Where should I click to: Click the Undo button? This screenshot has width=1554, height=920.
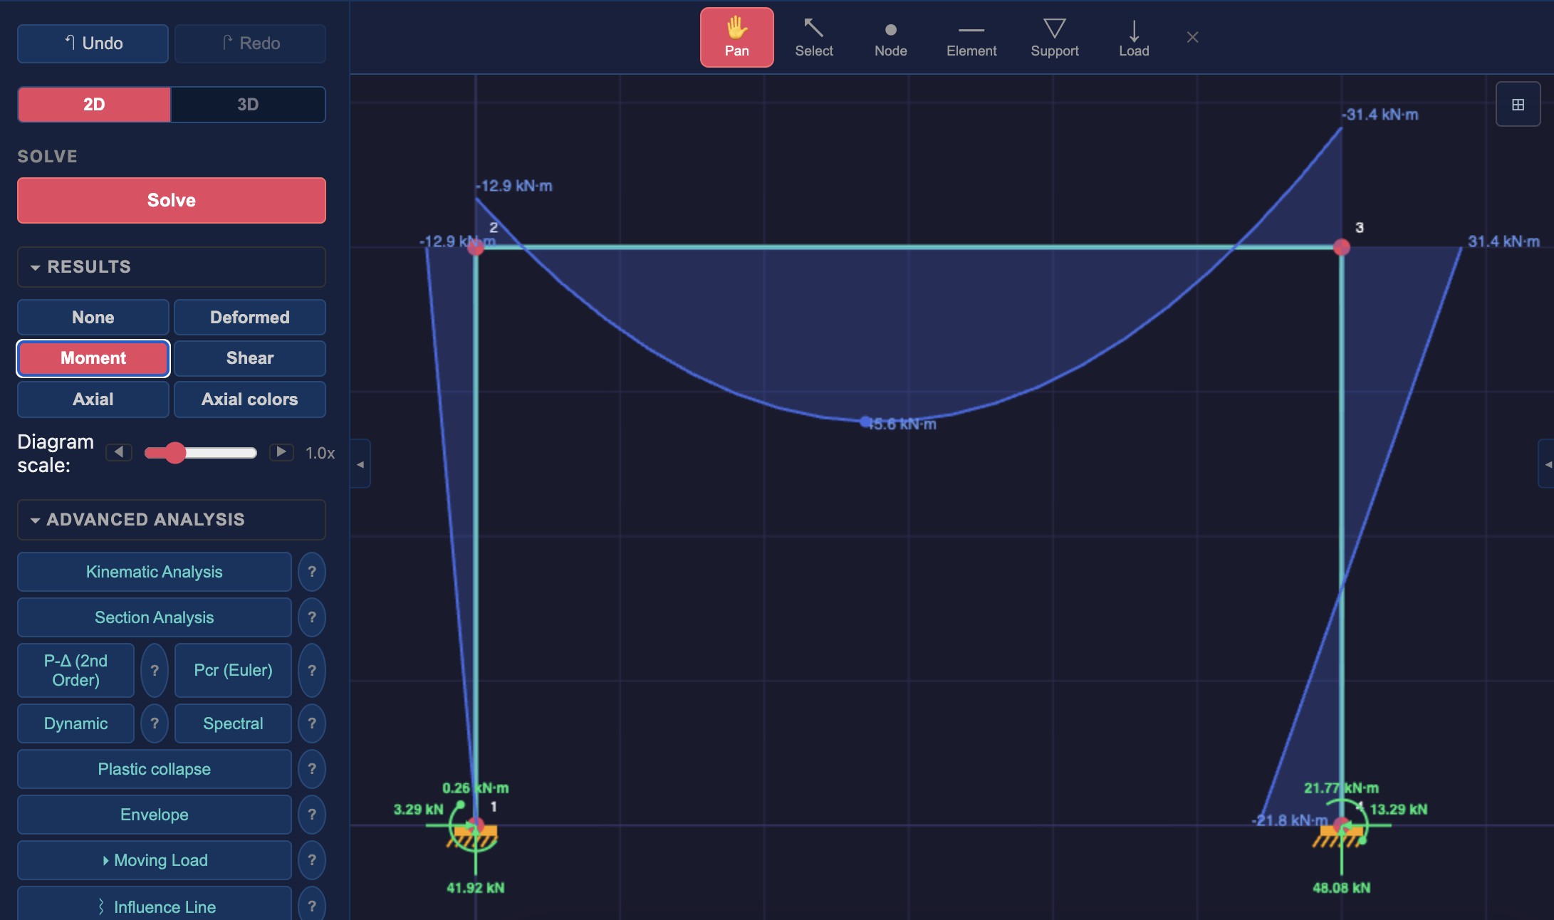pyautogui.click(x=93, y=43)
